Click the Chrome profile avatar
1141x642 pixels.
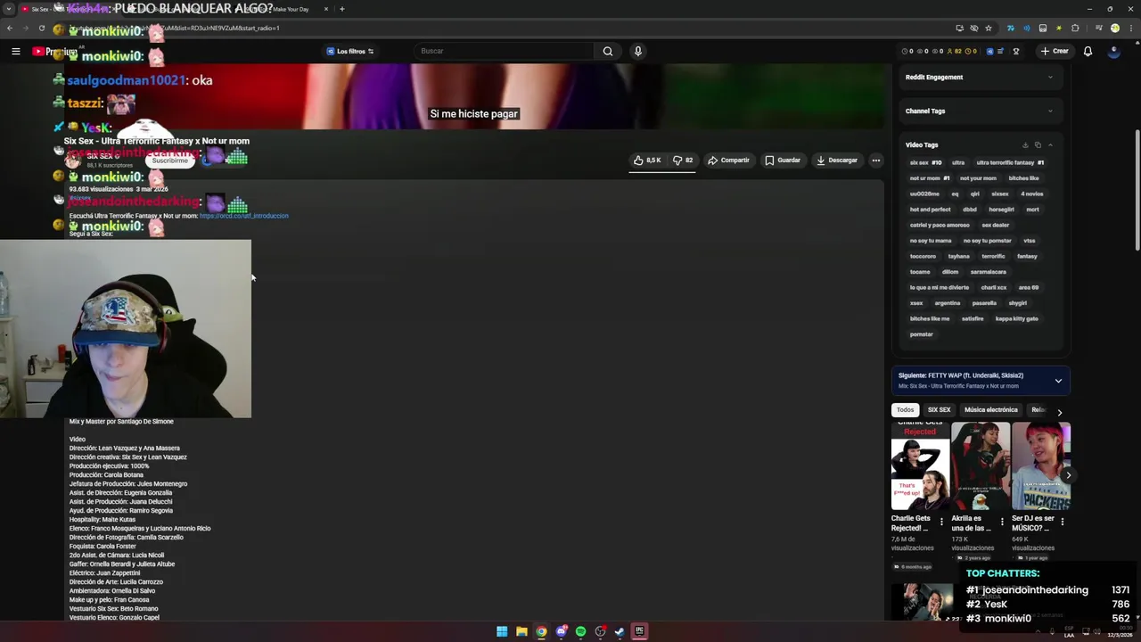coord(1115,29)
